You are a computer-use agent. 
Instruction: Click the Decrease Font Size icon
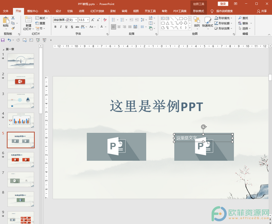click(x=98, y=20)
